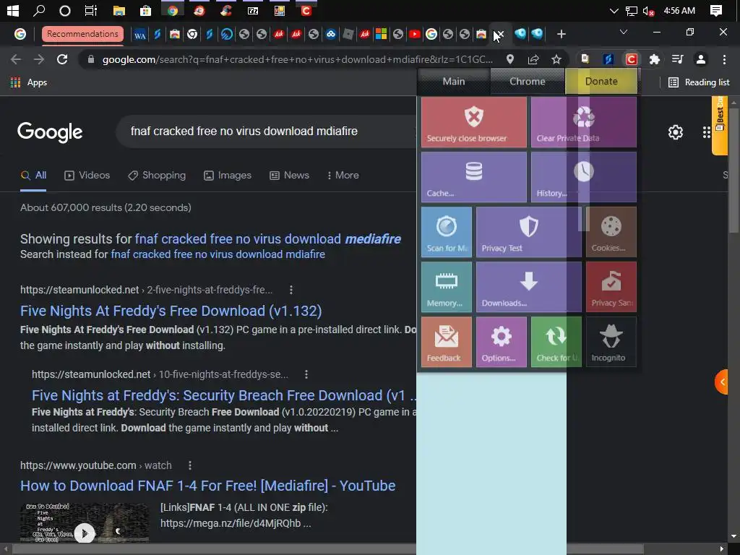This screenshot has height=555, width=740.
Task: Open the Chrome profile avatar icon
Action: (x=701, y=59)
